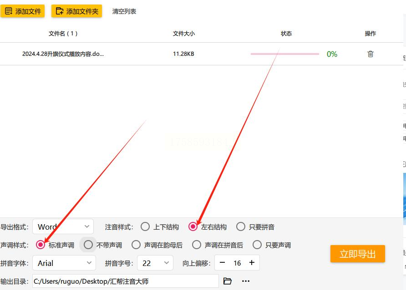Image resolution: width=406 pixels, height=290 pixels.
Task: Select the 不带声调 radio option
Action: pos(88,245)
